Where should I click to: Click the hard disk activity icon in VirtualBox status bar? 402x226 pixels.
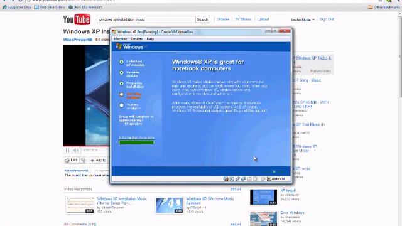tap(225, 179)
